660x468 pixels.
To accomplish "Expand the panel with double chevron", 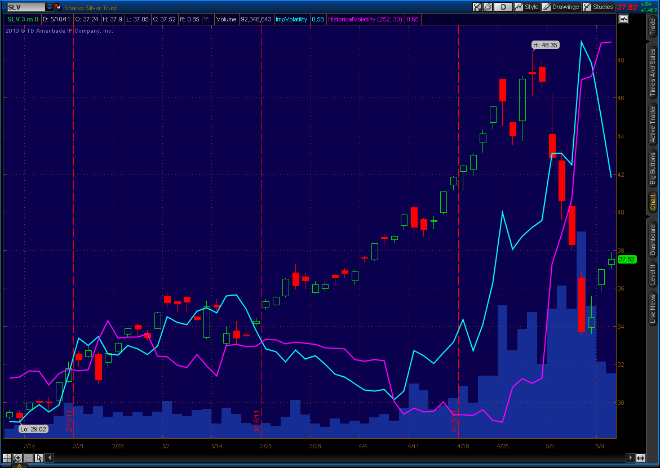I will [x=19, y=466].
